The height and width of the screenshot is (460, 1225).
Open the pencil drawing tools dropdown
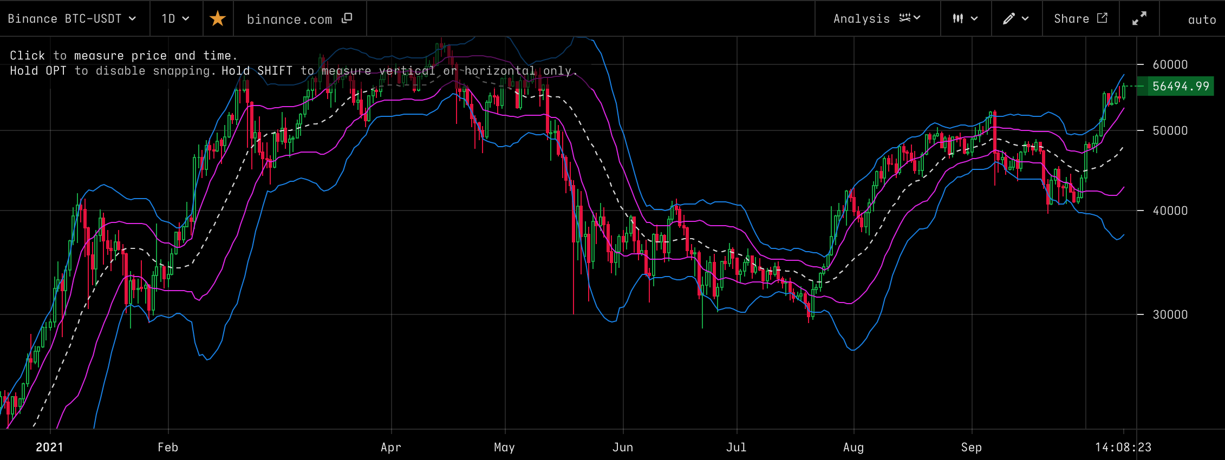[1017, 19]
